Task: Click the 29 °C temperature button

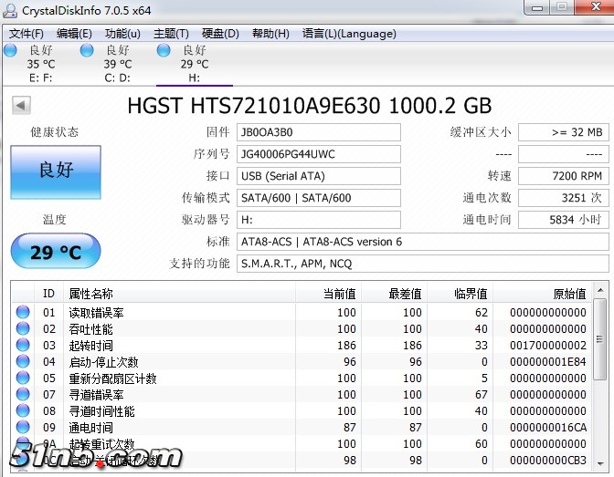Action: [x=55, y=252]
